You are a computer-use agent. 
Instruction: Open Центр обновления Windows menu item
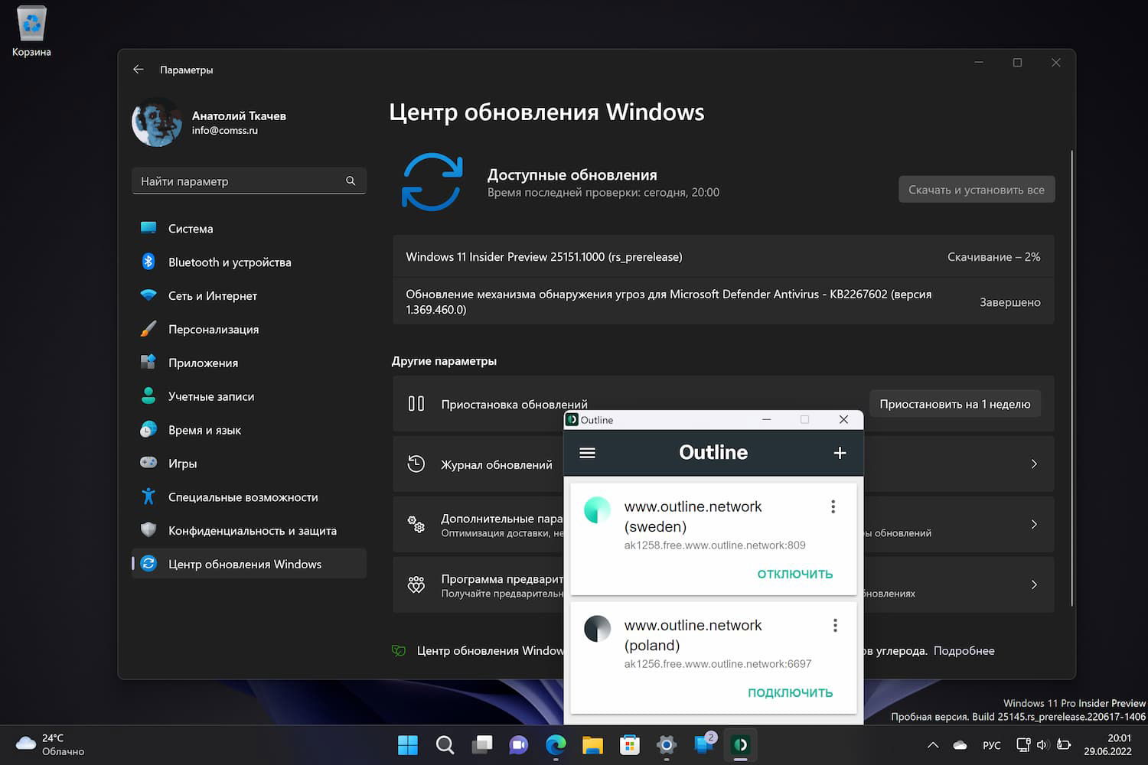(244, 564)
